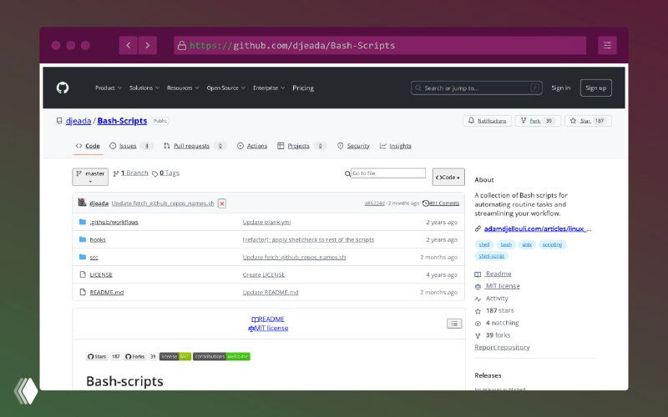Open the Security tab
Screen dimensions: 668x417
click(353, 146)
